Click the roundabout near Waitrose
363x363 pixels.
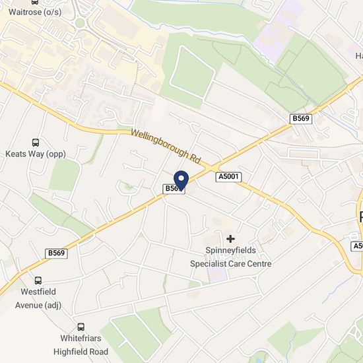point(80,23)
